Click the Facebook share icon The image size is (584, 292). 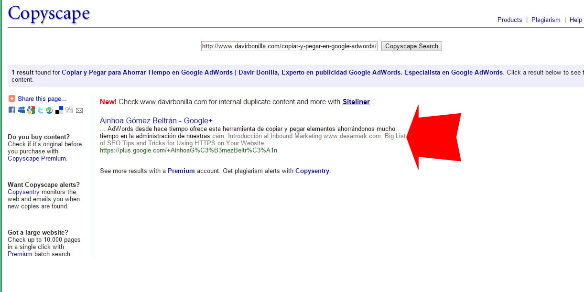pos(12,110)
